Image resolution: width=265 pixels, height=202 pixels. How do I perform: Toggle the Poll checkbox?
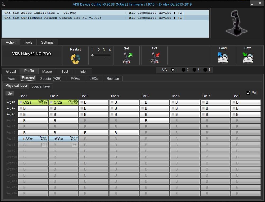coord(248,93)
